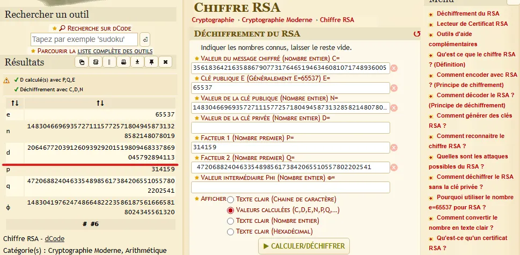Download the results with arrow icon
Viewport: 520px width, 255px height.
[x=137, y=62]
